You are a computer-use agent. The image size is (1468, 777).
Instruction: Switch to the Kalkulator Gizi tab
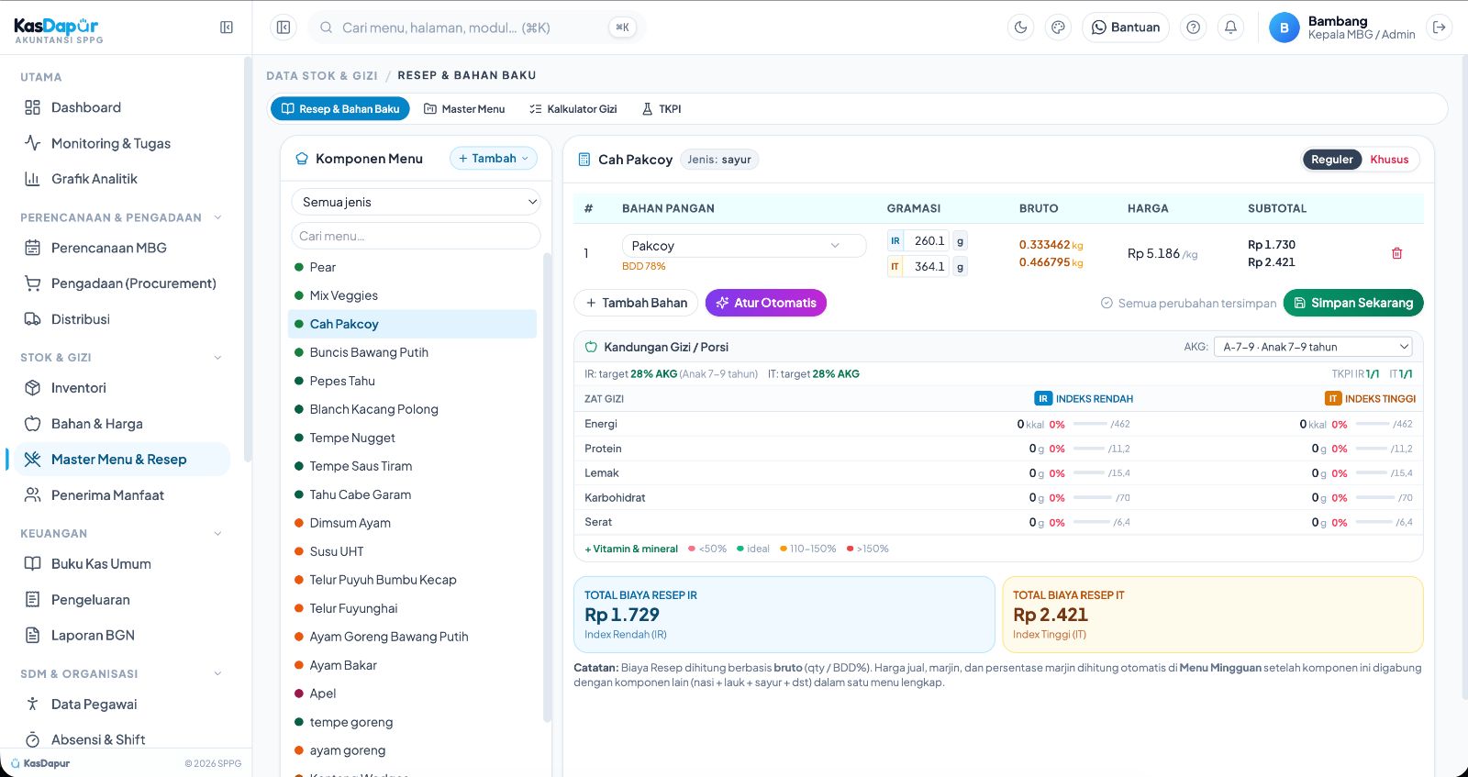pyautogui.click(x=573, y=109)
